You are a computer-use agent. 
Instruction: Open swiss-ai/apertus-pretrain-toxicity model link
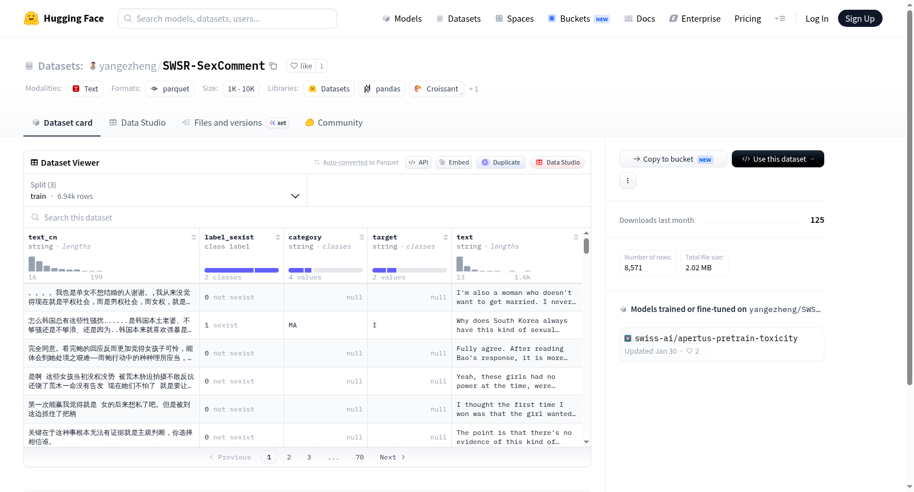716,338
